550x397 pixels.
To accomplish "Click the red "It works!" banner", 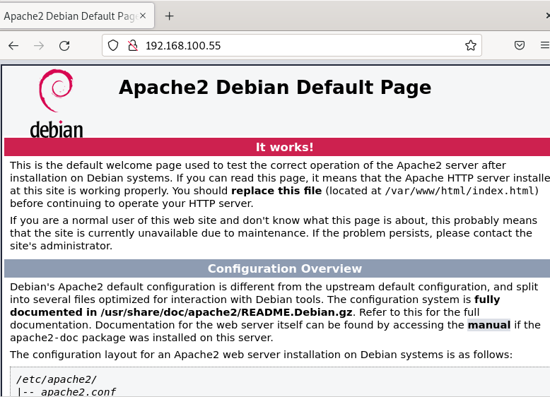I will tap(284, 147).
